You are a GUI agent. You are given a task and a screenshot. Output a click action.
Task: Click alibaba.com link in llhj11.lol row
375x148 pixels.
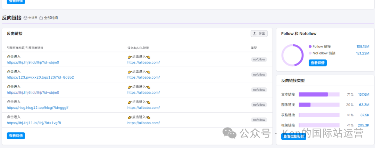[x=143, y=123]
